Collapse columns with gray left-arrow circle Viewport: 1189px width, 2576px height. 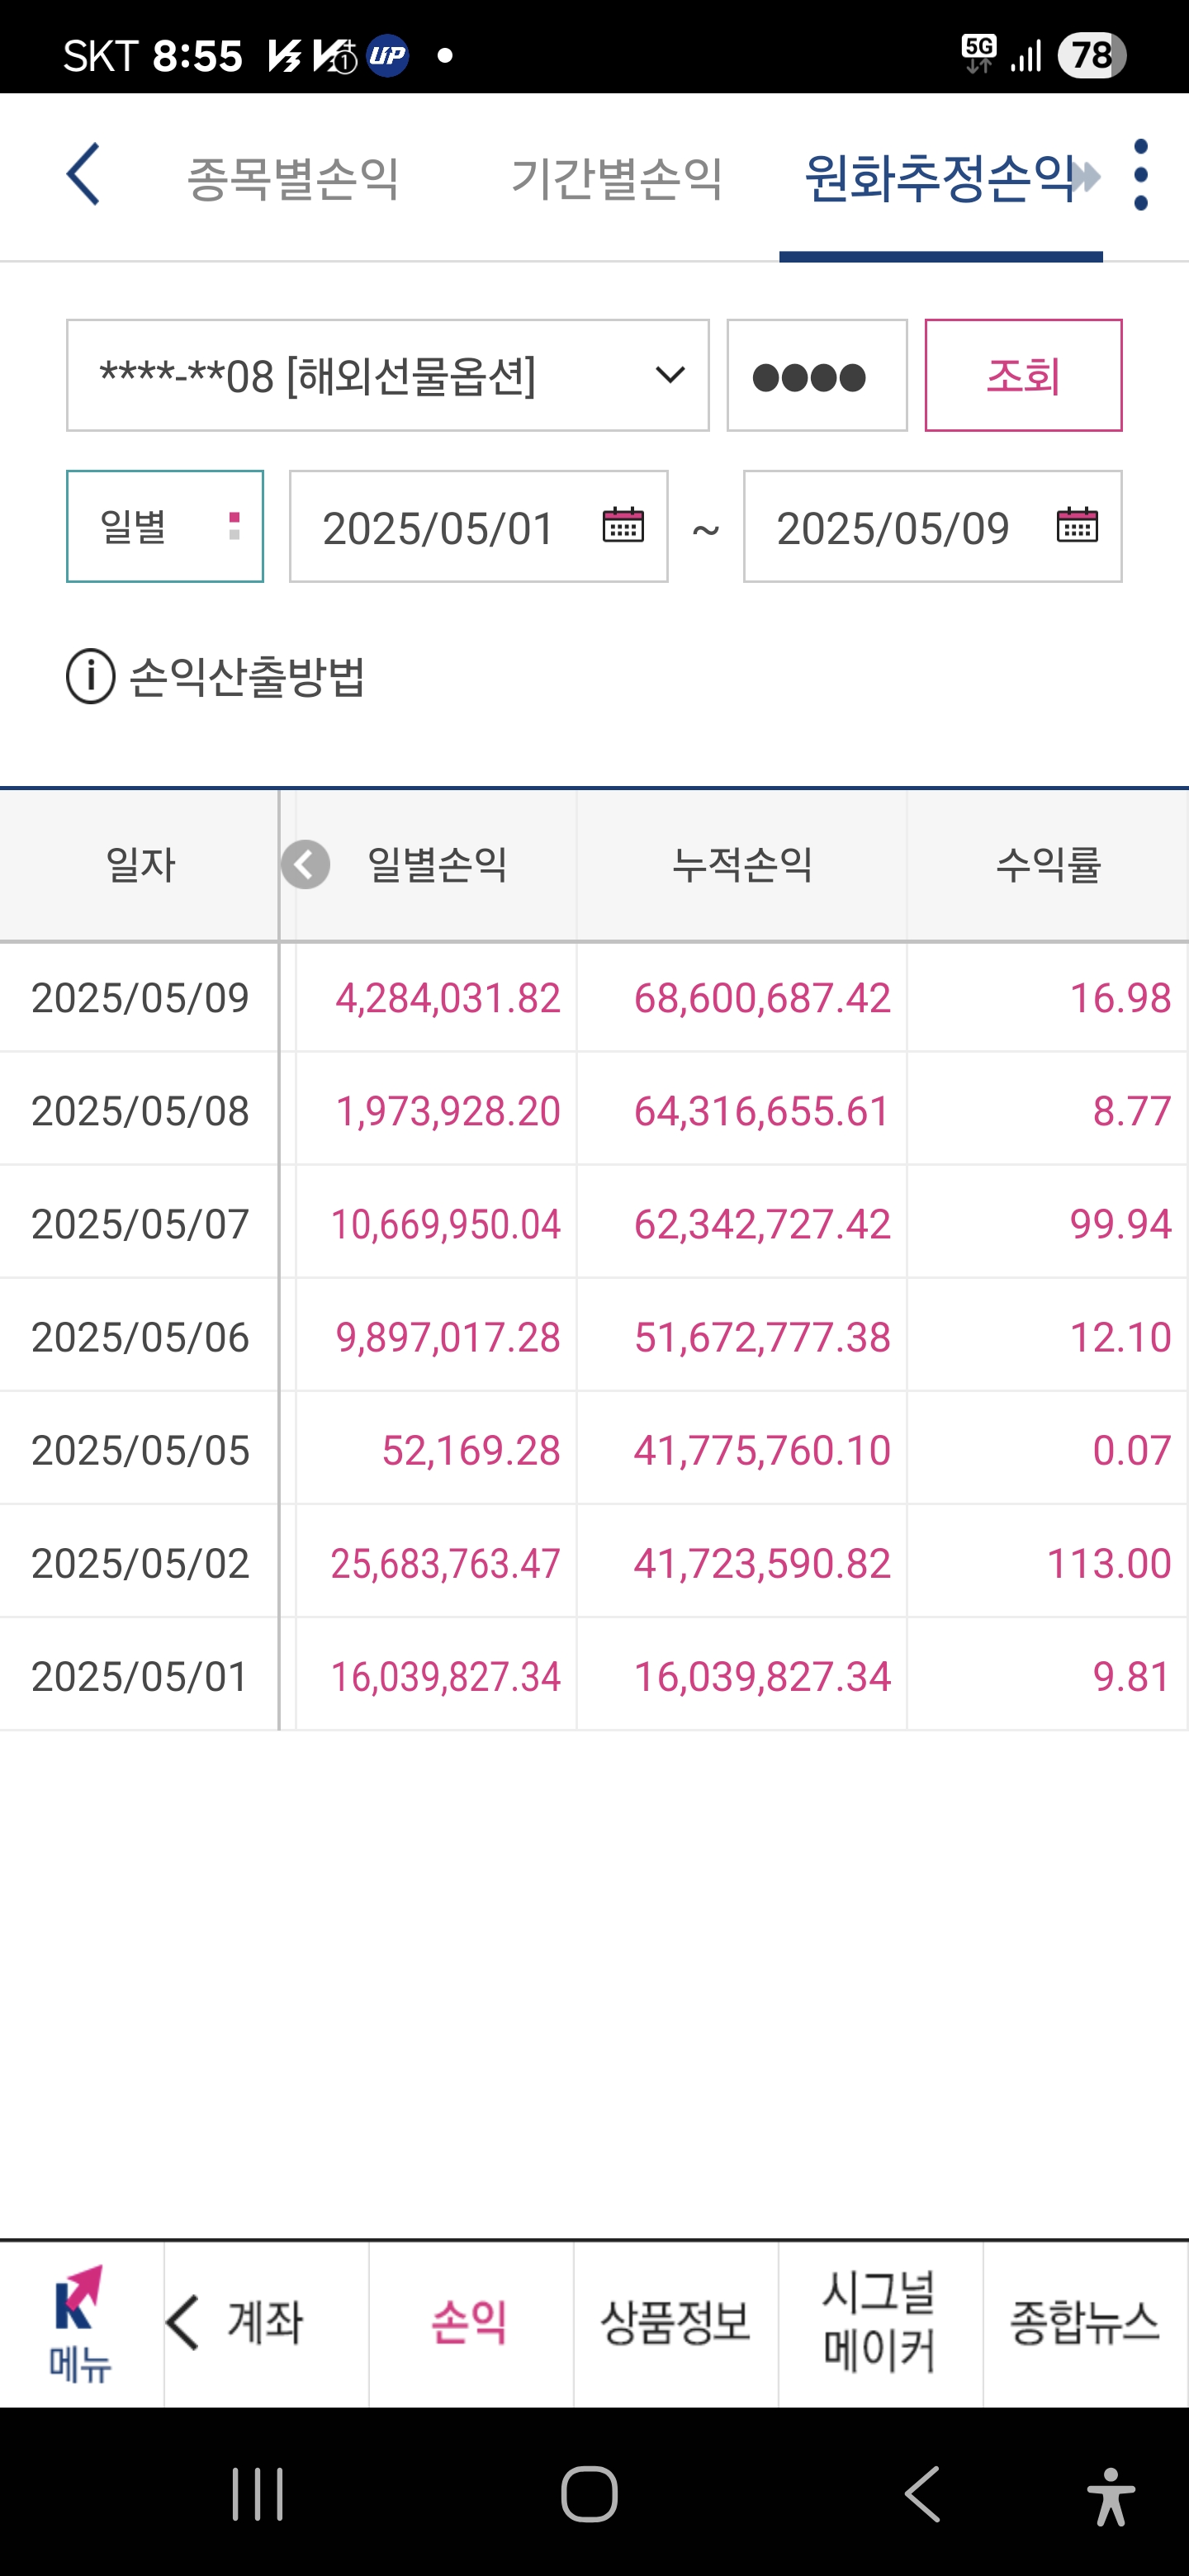305,864
